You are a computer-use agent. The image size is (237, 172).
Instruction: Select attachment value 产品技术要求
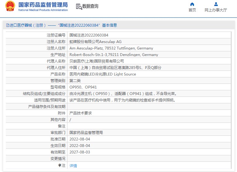[80, 113]
